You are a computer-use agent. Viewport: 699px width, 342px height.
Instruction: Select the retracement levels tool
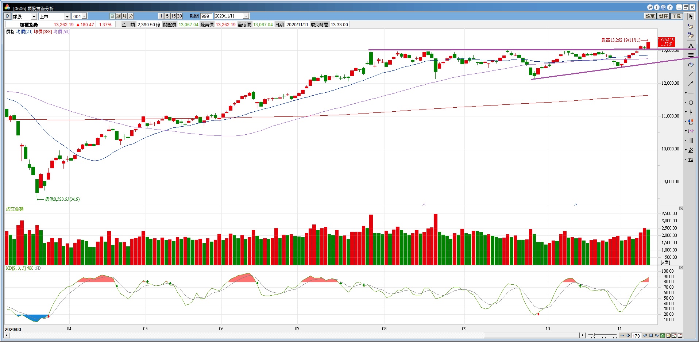click(x=691, y=160)
